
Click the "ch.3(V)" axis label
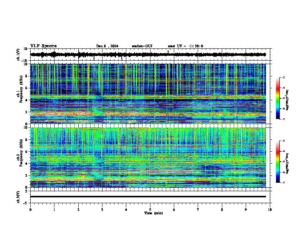pyautogui.click(x=18, y=197)
